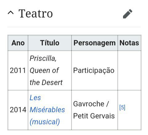Collapse the Teatro section using the chevron
This screenshot has height=135, width=148.
(x=10, y=13)
